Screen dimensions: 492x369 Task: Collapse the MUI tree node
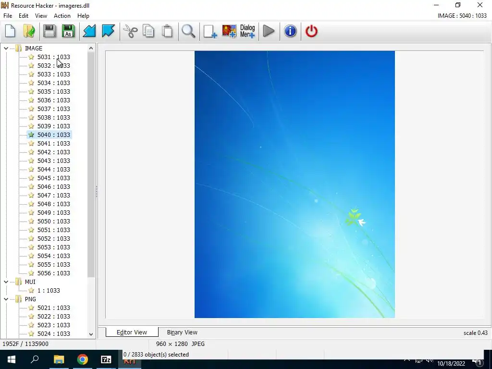[6, 282]
